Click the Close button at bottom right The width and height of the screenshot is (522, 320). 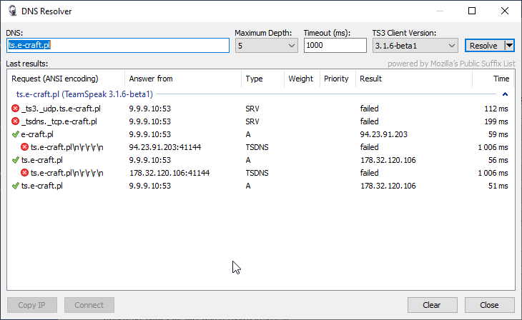[x=489, y=305]
